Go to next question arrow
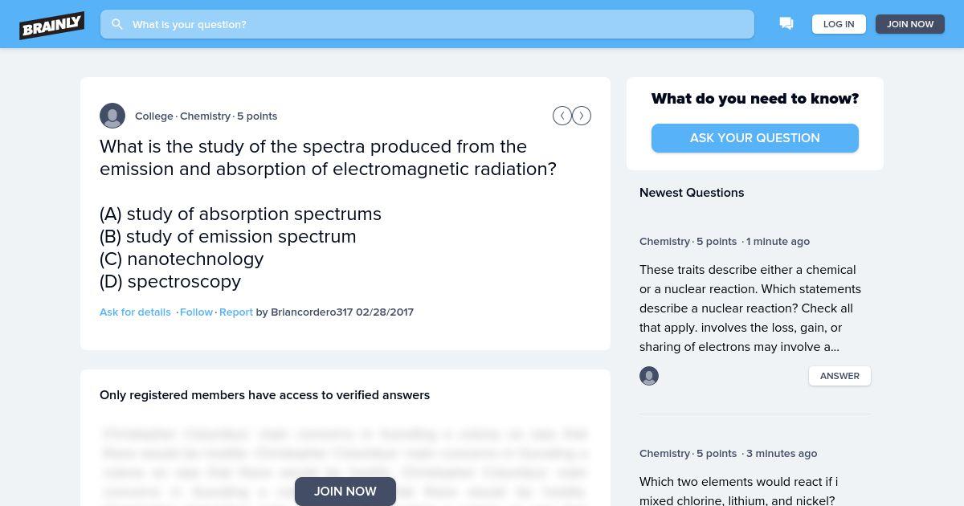964x506 pixels. coord(582,116)
